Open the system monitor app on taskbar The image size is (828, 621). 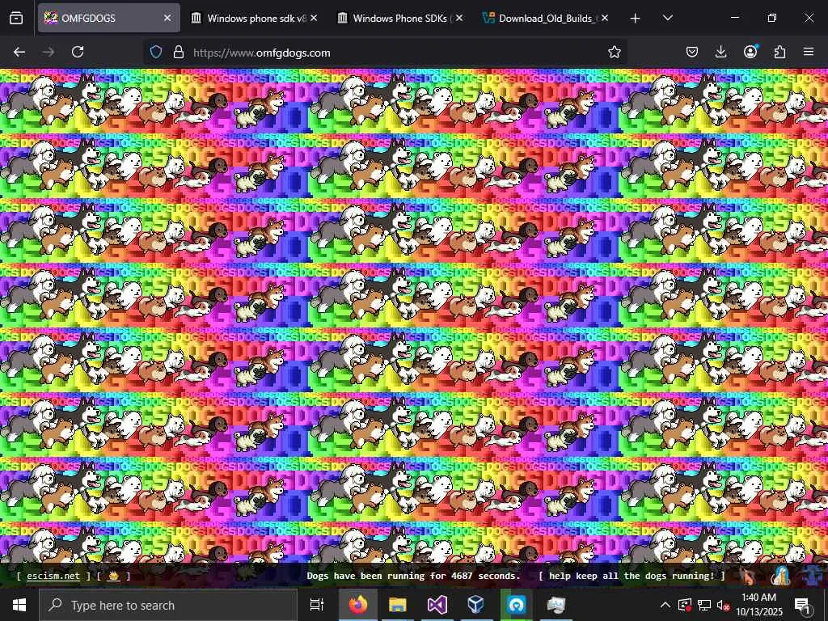click(556, 605)
